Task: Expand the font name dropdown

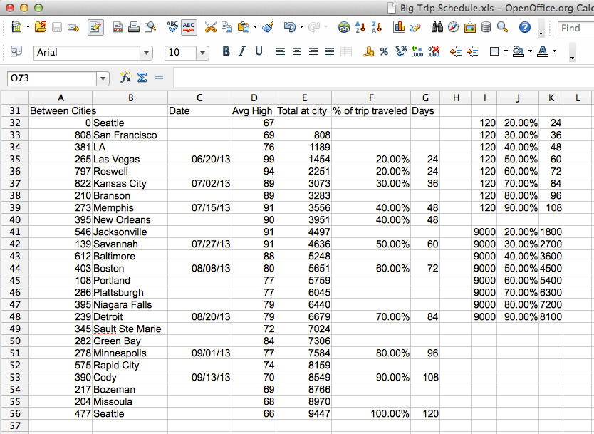Action: point(146,53)
